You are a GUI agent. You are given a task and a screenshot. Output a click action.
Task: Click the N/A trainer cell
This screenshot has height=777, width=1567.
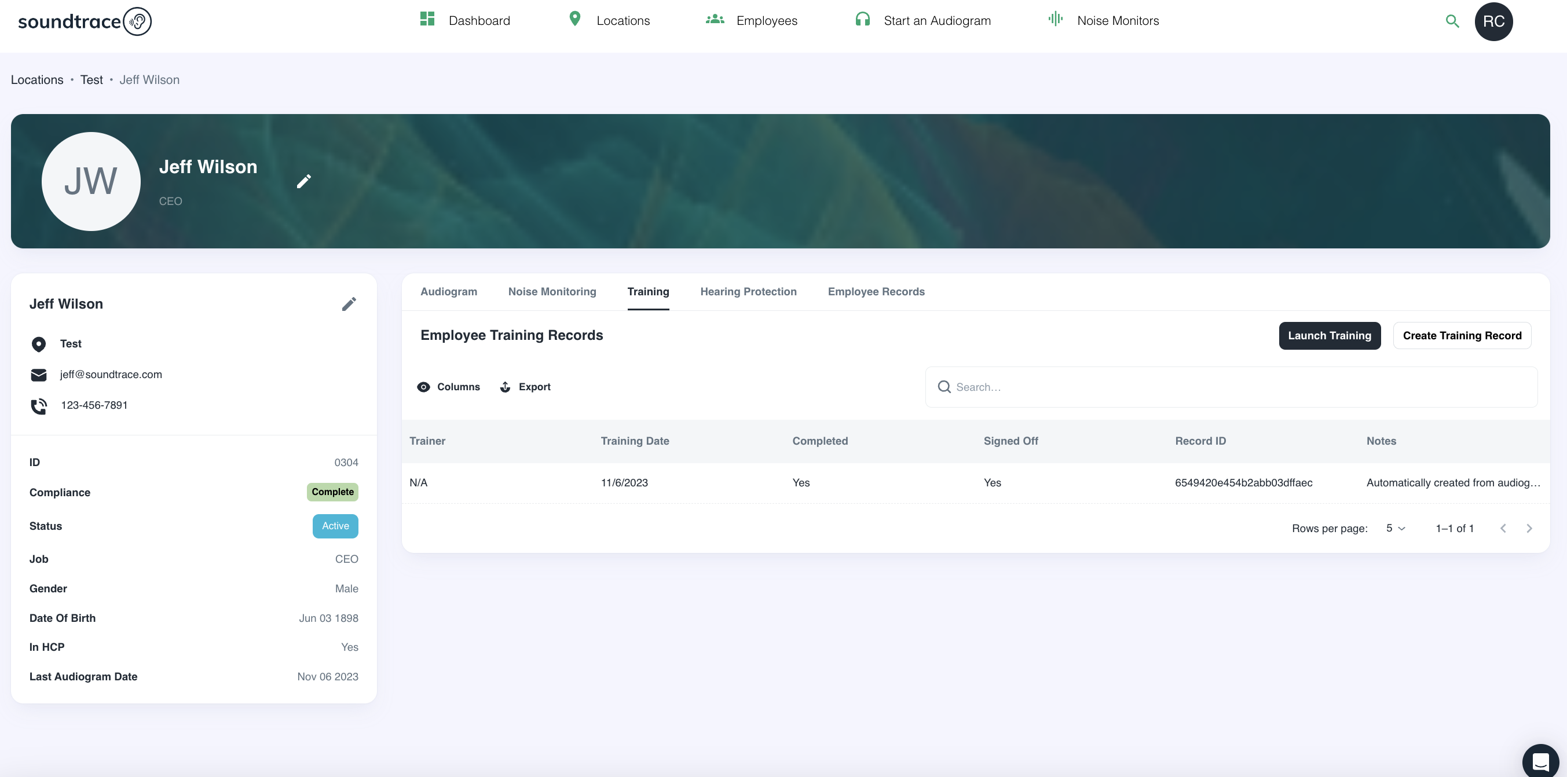(x=418, y=483)
